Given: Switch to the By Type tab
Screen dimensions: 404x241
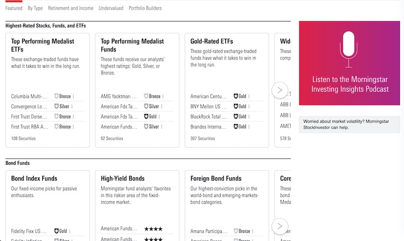Looking at the screenshot, I should (x=35, y=9).
